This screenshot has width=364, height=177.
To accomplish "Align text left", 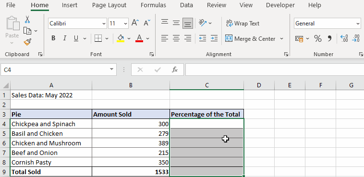I will pos(165,38).
